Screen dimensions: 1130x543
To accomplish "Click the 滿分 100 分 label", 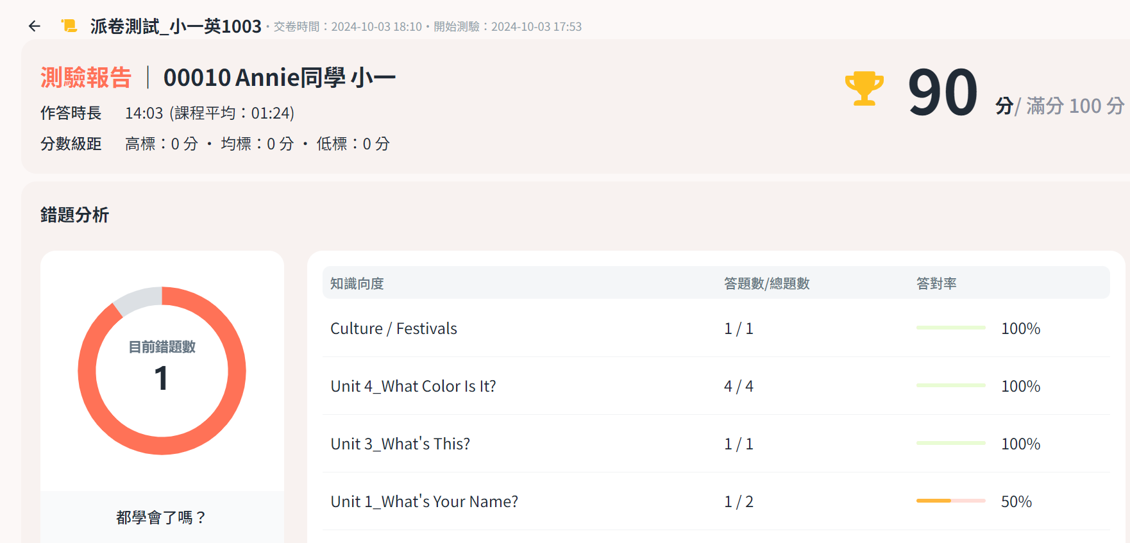I will 1075,106.
